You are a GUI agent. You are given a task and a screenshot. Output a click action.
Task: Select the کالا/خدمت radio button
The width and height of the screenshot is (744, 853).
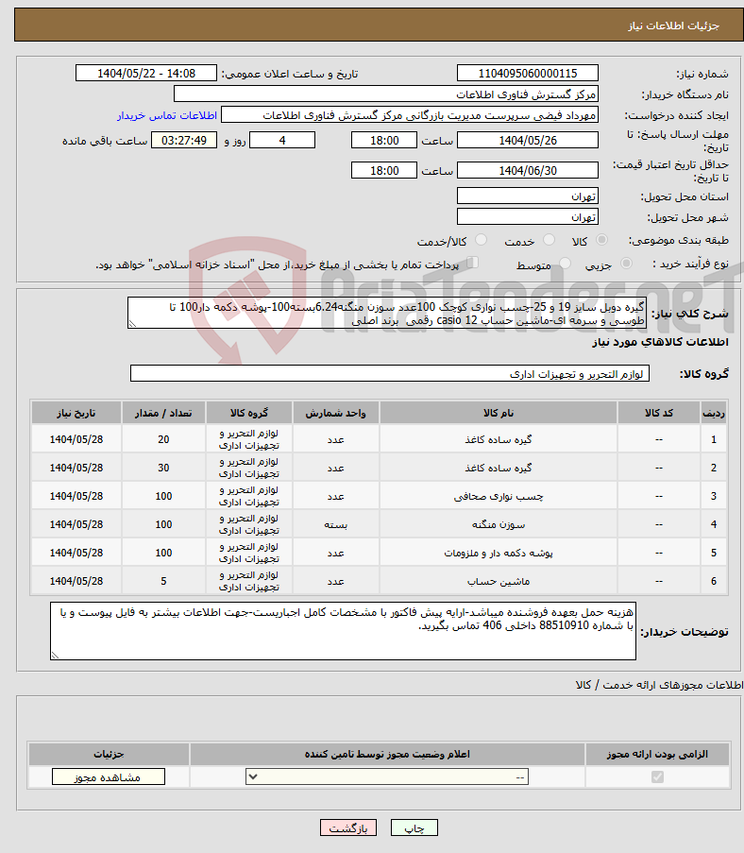481,240
